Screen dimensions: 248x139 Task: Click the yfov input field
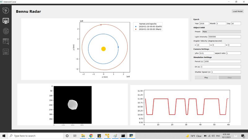point(206,53)
